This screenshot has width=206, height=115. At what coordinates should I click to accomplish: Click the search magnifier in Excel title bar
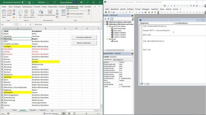coord(54,2)
